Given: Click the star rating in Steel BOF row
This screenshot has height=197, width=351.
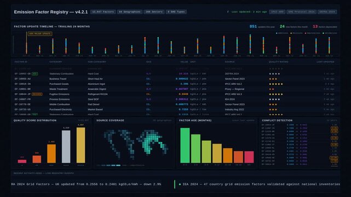Looking at the screenshot, I should click(x=274, y=99).
